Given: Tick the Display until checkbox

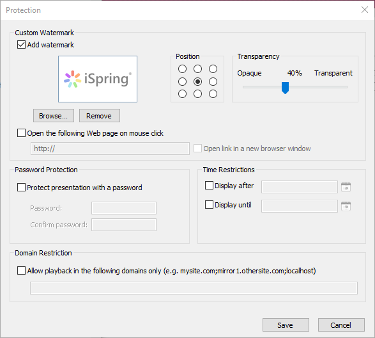Looking at the screenshot, I should coord(209,204).
